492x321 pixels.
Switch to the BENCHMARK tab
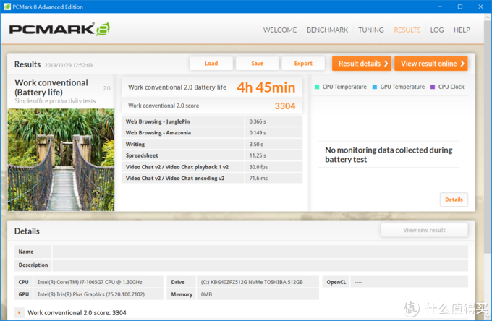coord(327,30)
